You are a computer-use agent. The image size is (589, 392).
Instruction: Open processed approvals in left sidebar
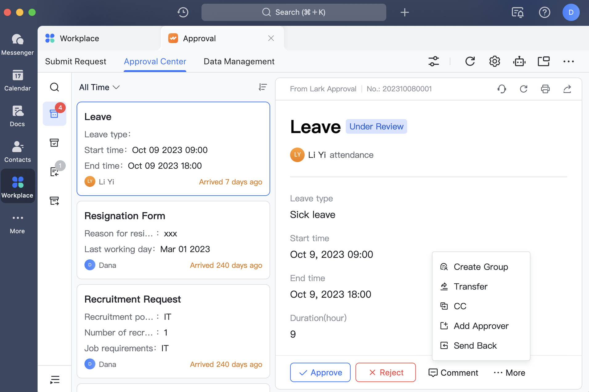click(55, 142)
